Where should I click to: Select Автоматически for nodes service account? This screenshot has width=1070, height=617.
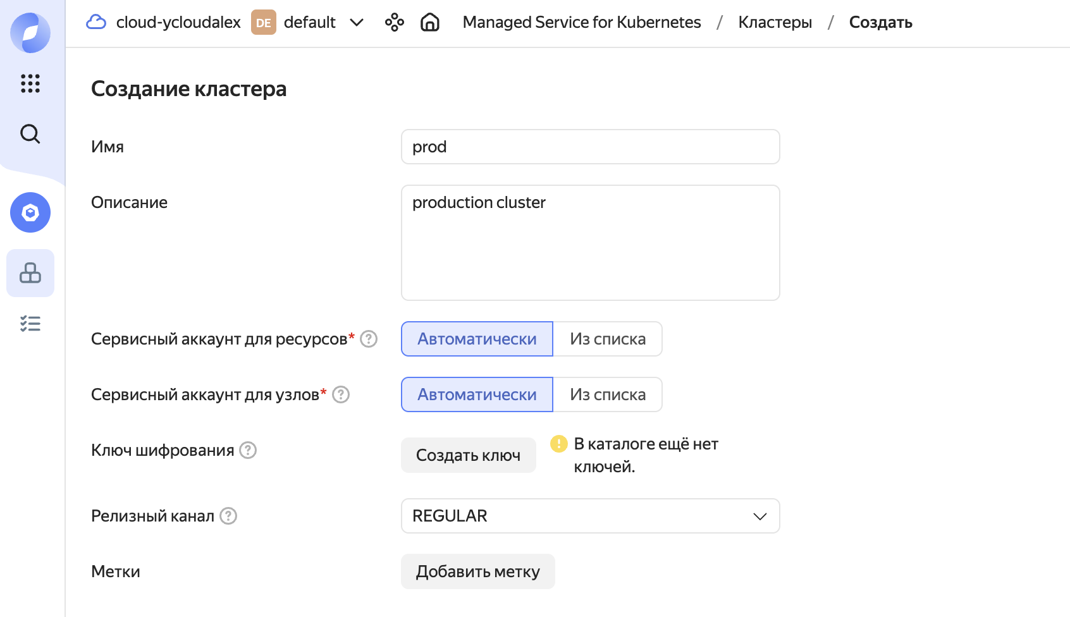point(477,394)
